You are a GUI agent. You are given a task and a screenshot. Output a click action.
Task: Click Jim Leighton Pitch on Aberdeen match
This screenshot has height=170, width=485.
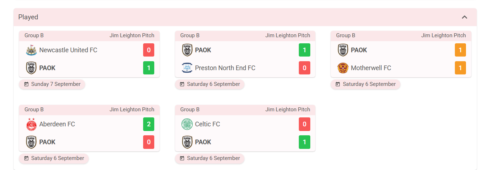[132, 110]
